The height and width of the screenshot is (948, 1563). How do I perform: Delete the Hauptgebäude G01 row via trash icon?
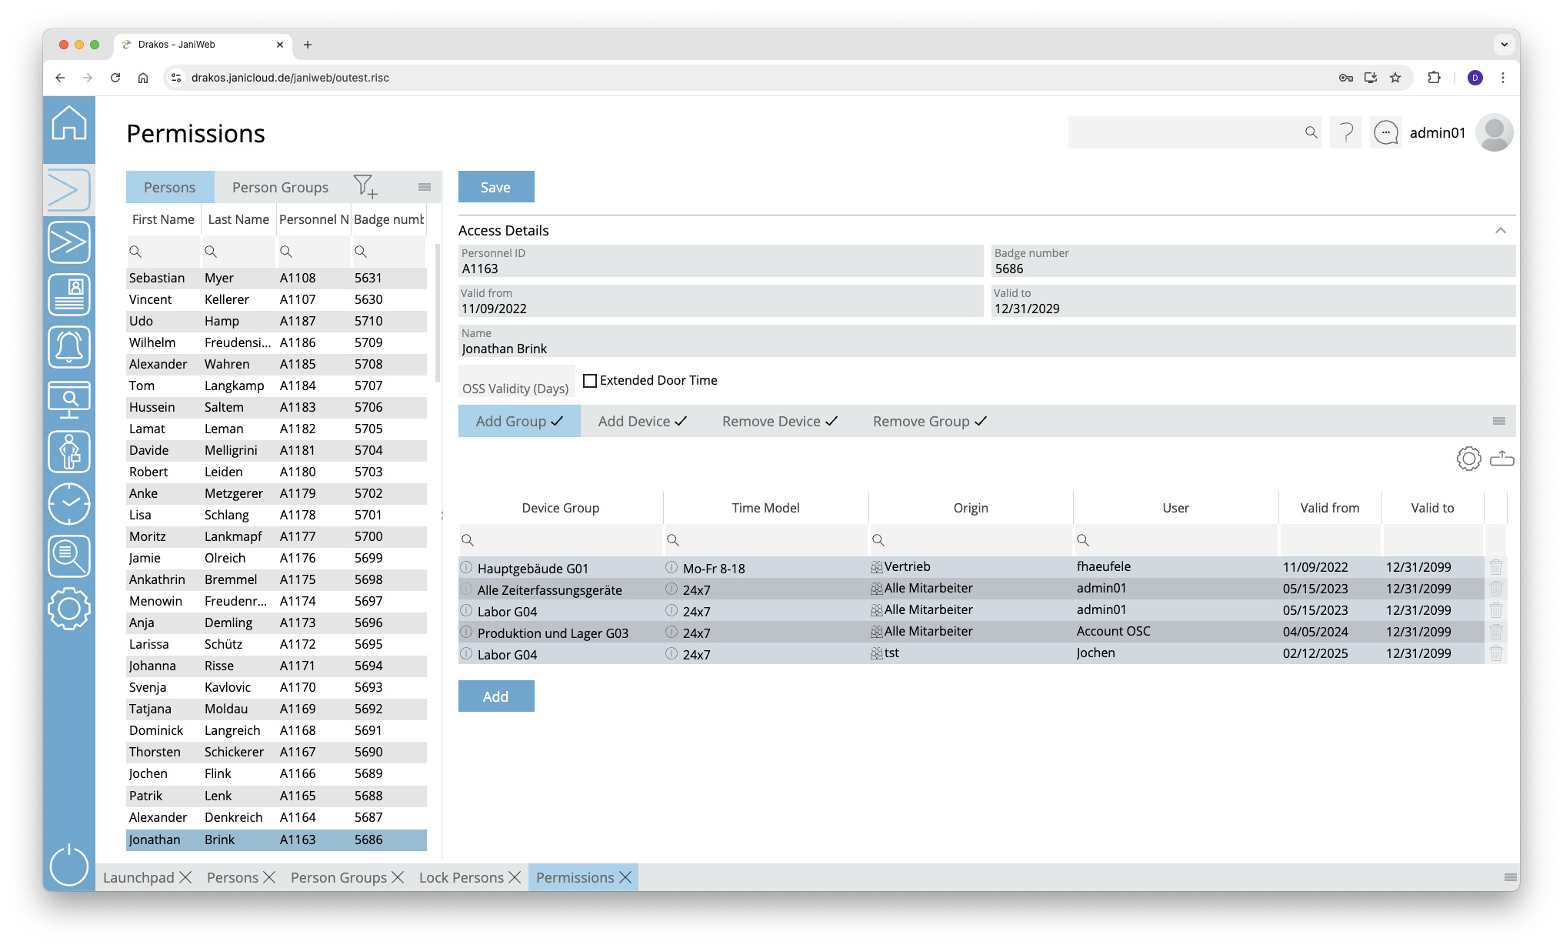pyautogui.click(x=1495, y=567)
